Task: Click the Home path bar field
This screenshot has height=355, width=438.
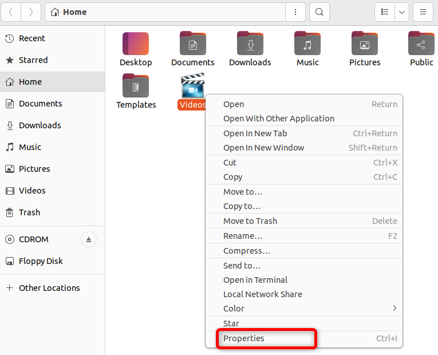Action: [165, 12]
